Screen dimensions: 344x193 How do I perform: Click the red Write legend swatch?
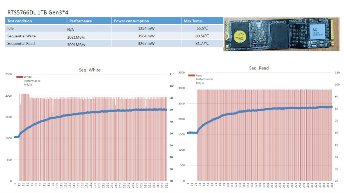pyautogui.click(x=20, y=77)
